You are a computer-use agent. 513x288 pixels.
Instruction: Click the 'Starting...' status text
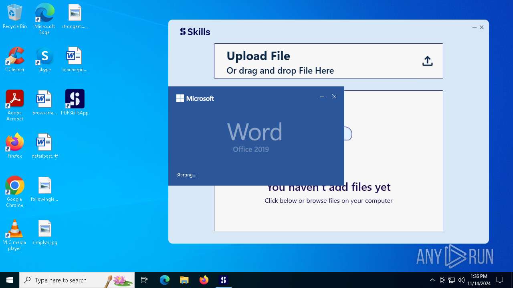click(x=186, y=175)
